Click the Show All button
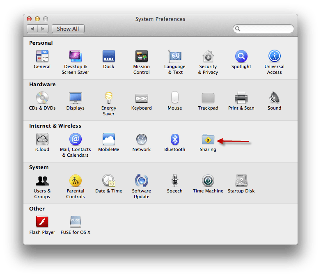Viewport: 321px width, 277px height. click(x=68, y=29)
